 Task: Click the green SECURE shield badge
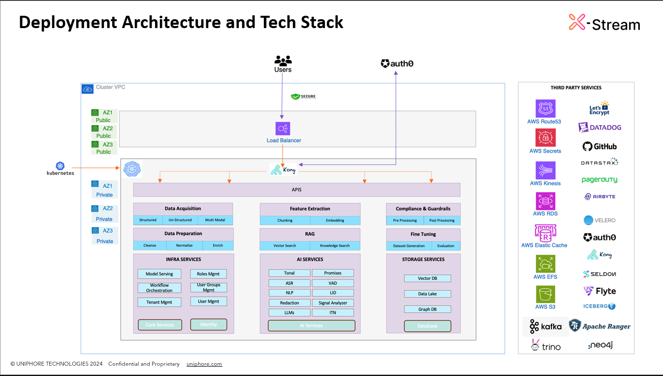pyautogui.click(x=303, y=96)
